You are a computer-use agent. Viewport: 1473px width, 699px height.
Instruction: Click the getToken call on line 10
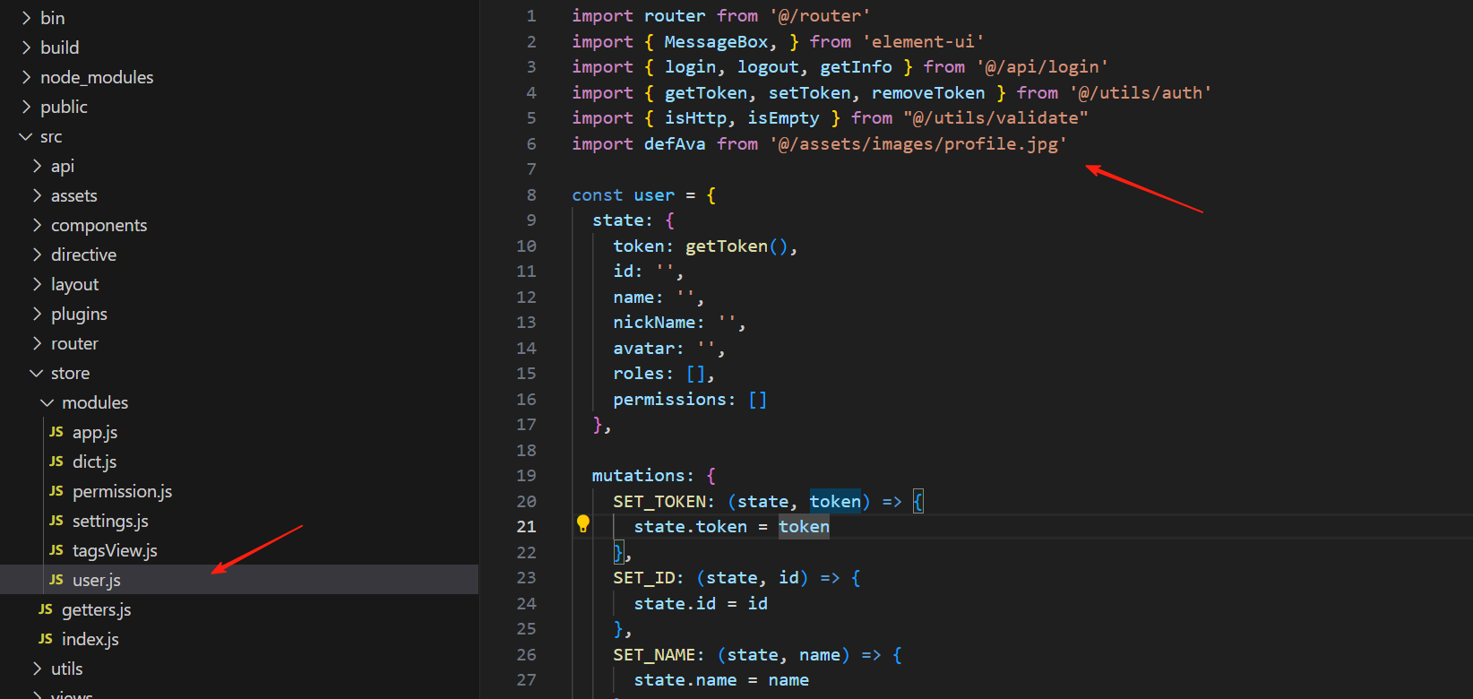726,246
